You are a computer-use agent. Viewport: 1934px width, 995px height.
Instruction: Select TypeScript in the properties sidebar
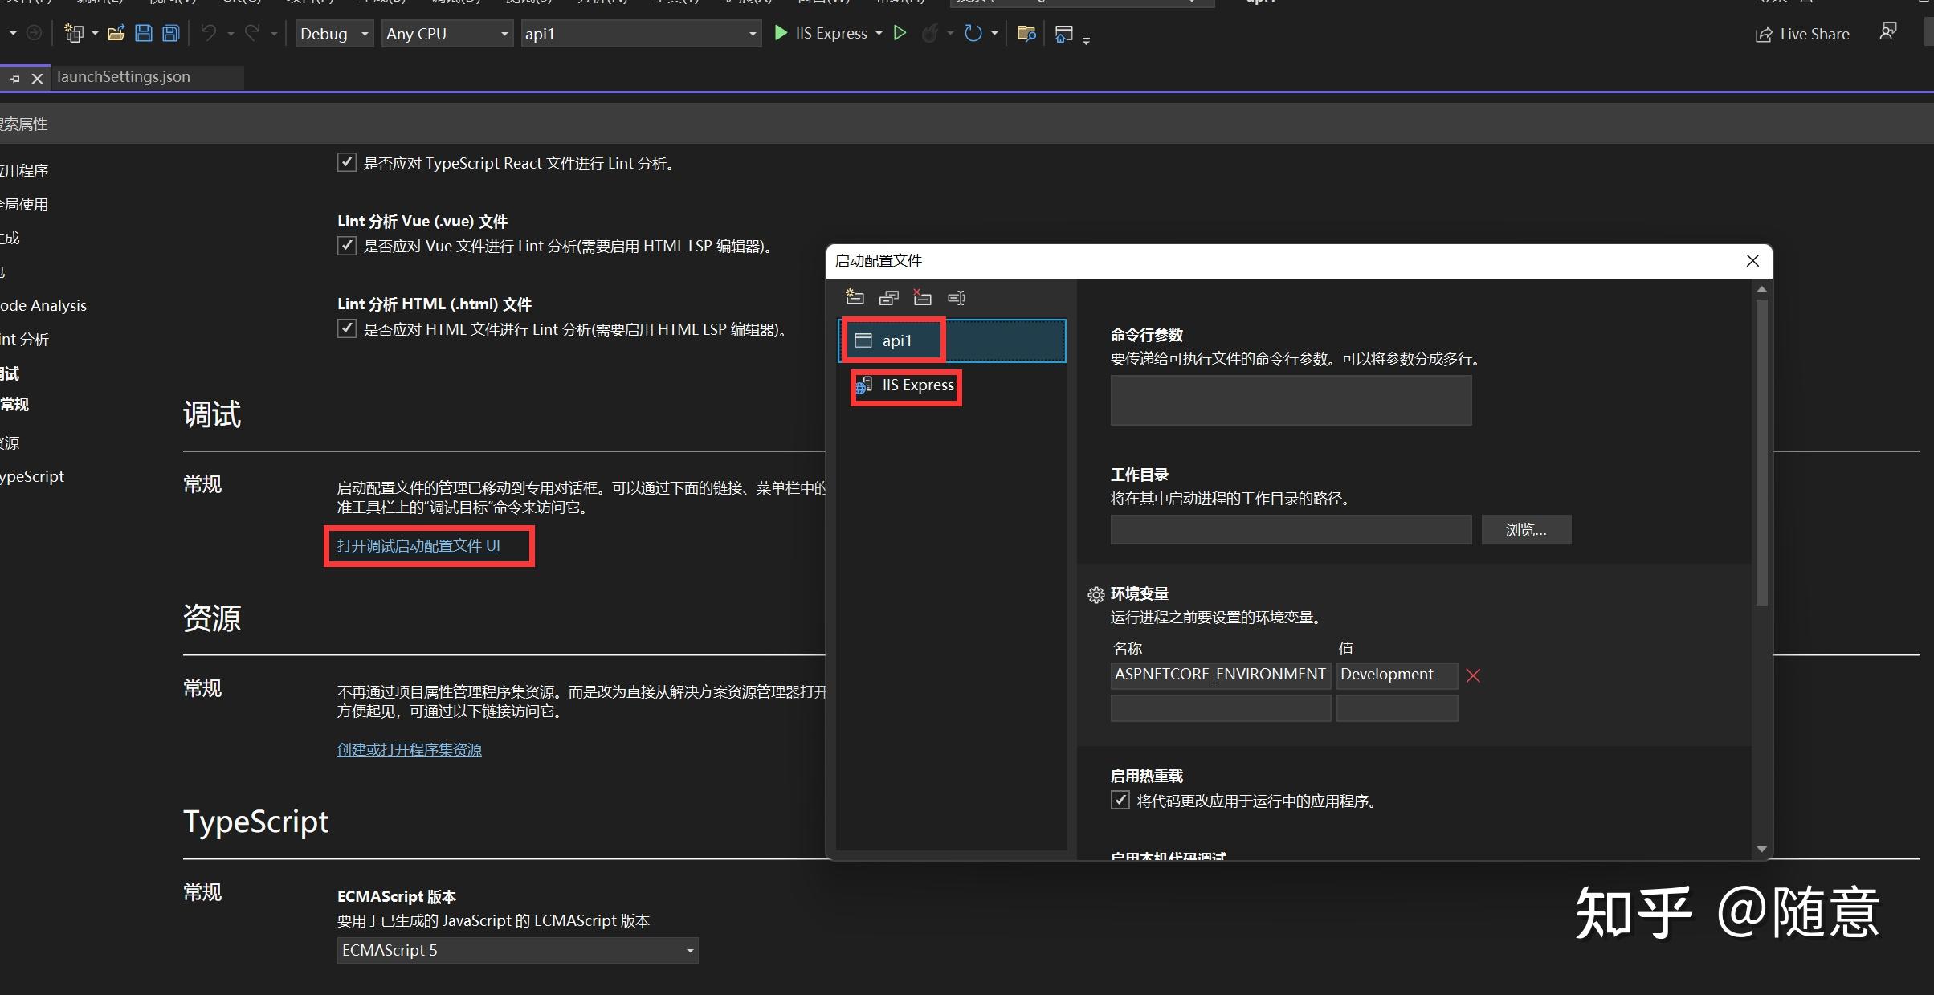coord(31,475)
